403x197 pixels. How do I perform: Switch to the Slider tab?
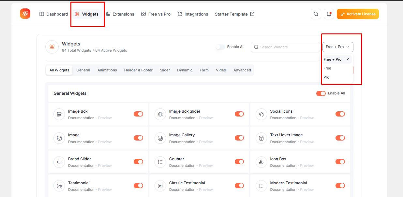click(165, 70)
